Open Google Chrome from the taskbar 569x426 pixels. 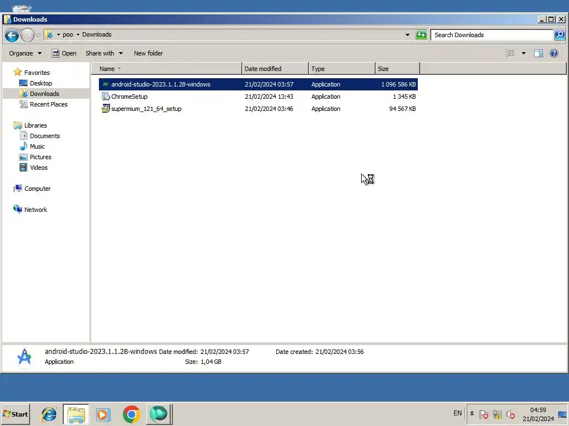[131, 414]
